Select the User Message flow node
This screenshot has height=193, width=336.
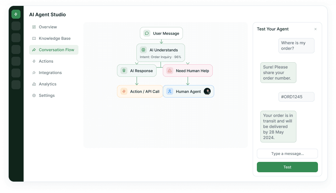pyautogui.click(x=161, y=33)
